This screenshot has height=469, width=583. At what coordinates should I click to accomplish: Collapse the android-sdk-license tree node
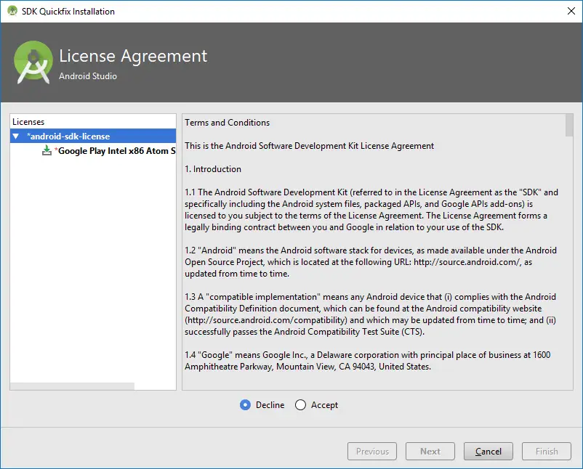pyautogui.click(x=15, y=136)
